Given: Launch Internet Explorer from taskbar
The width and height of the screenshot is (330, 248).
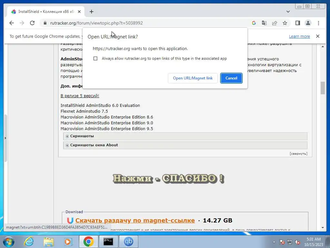Looking at the screenshot, I should pos(29,242).
